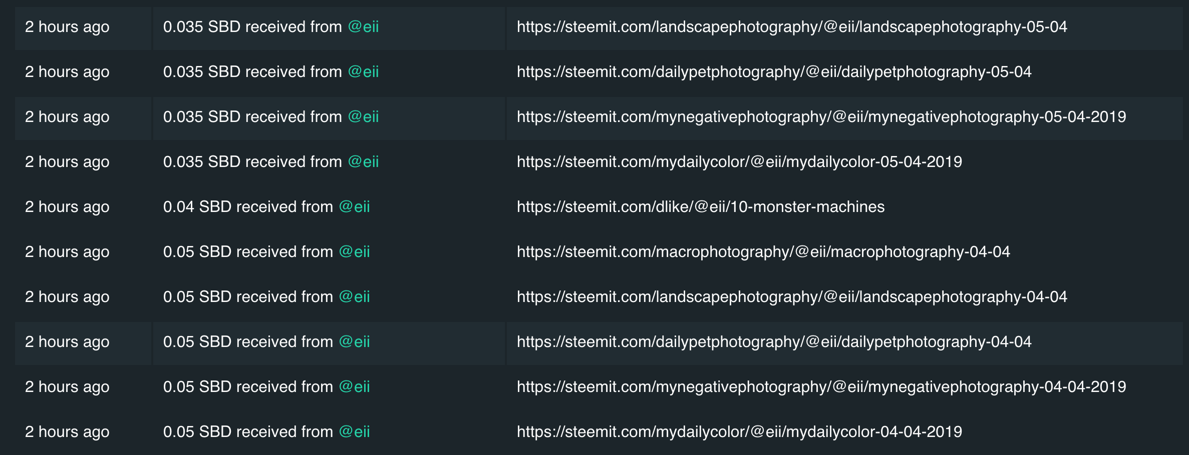Open @eii link in mynegativephotography-05-04-2019 row

363,117
